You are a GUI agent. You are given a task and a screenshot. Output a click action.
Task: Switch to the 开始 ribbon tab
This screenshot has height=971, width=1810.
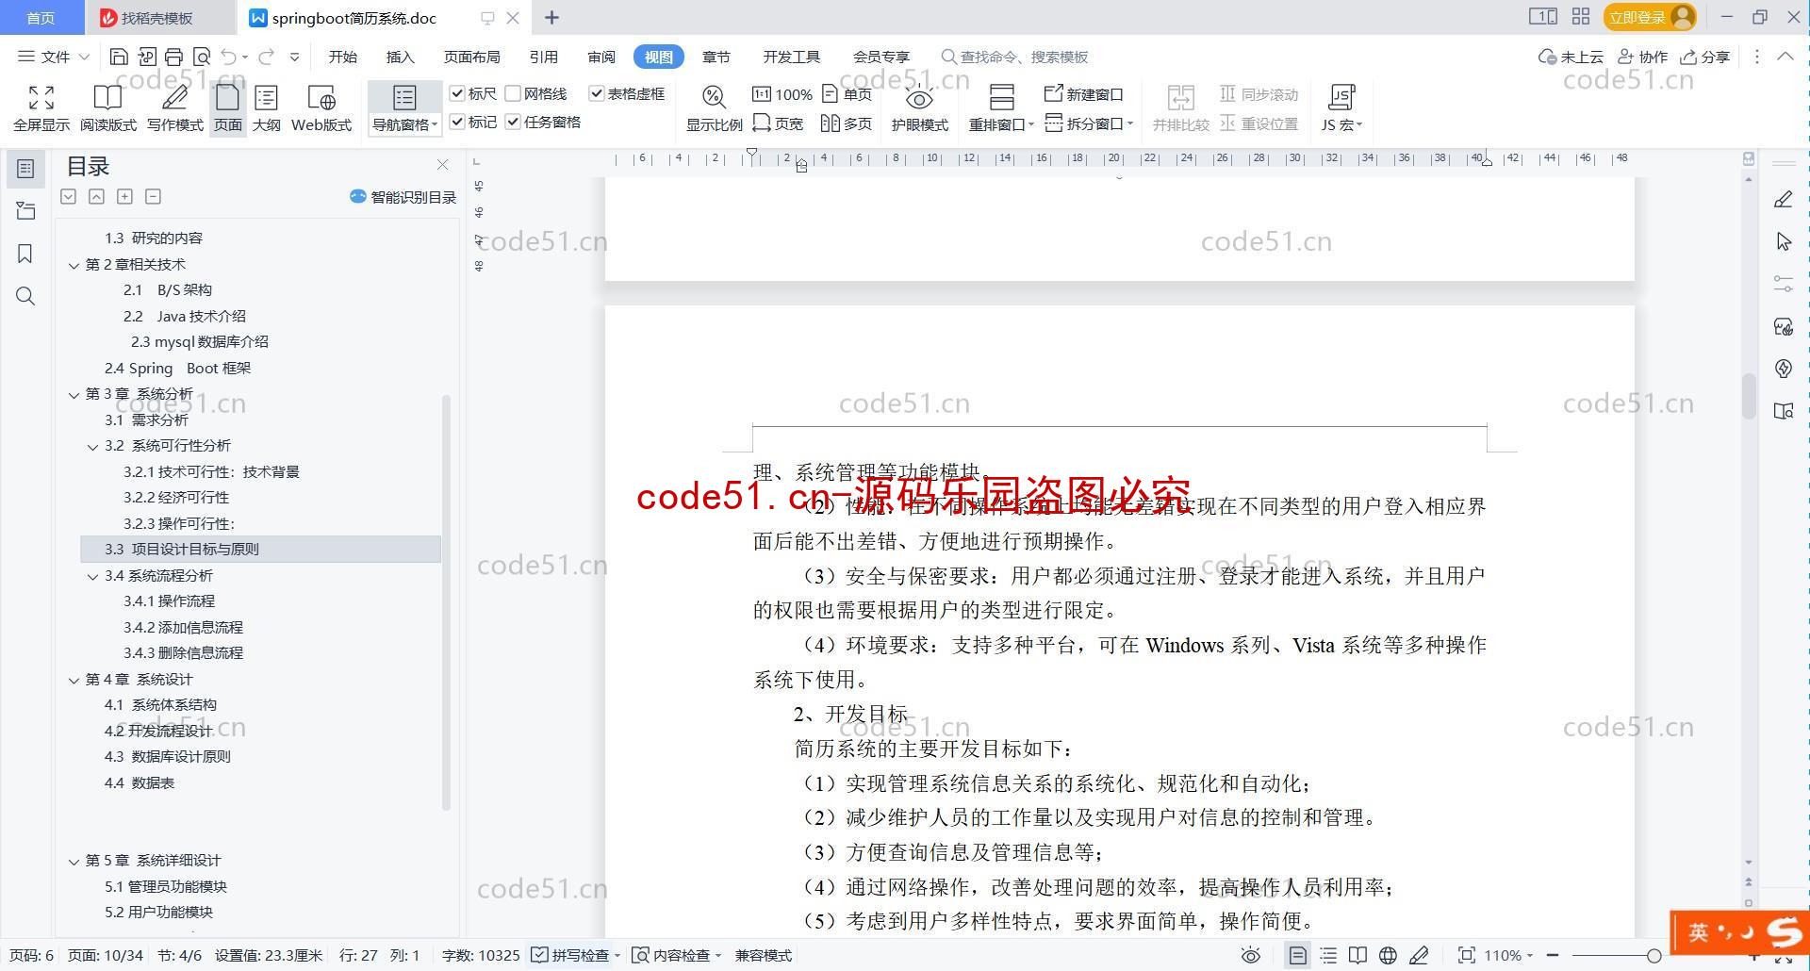click(x=343, y=57)
